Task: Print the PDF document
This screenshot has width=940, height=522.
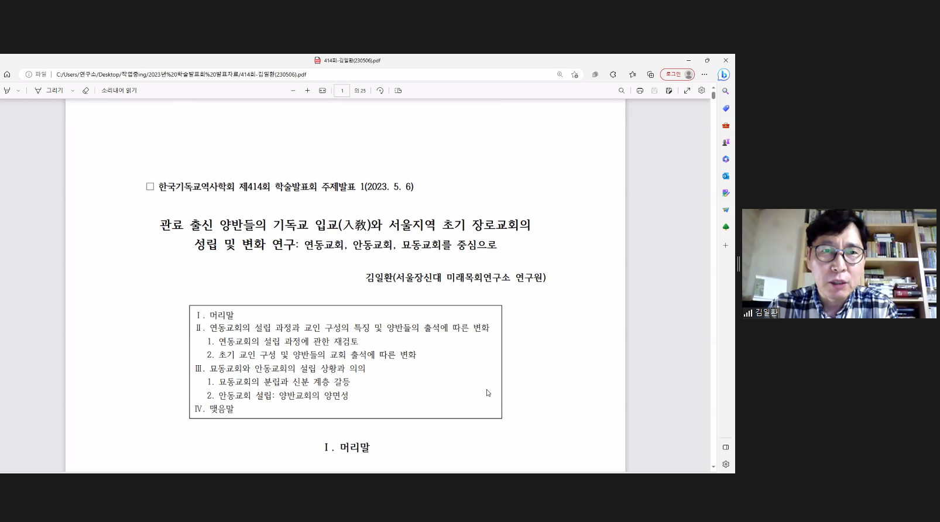Action: [640, 91]
